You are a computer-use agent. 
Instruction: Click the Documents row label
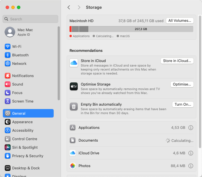point(88,140)
